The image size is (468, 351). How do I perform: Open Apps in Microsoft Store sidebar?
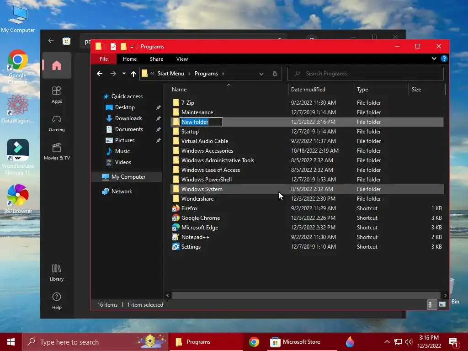(x=57, y=95)
